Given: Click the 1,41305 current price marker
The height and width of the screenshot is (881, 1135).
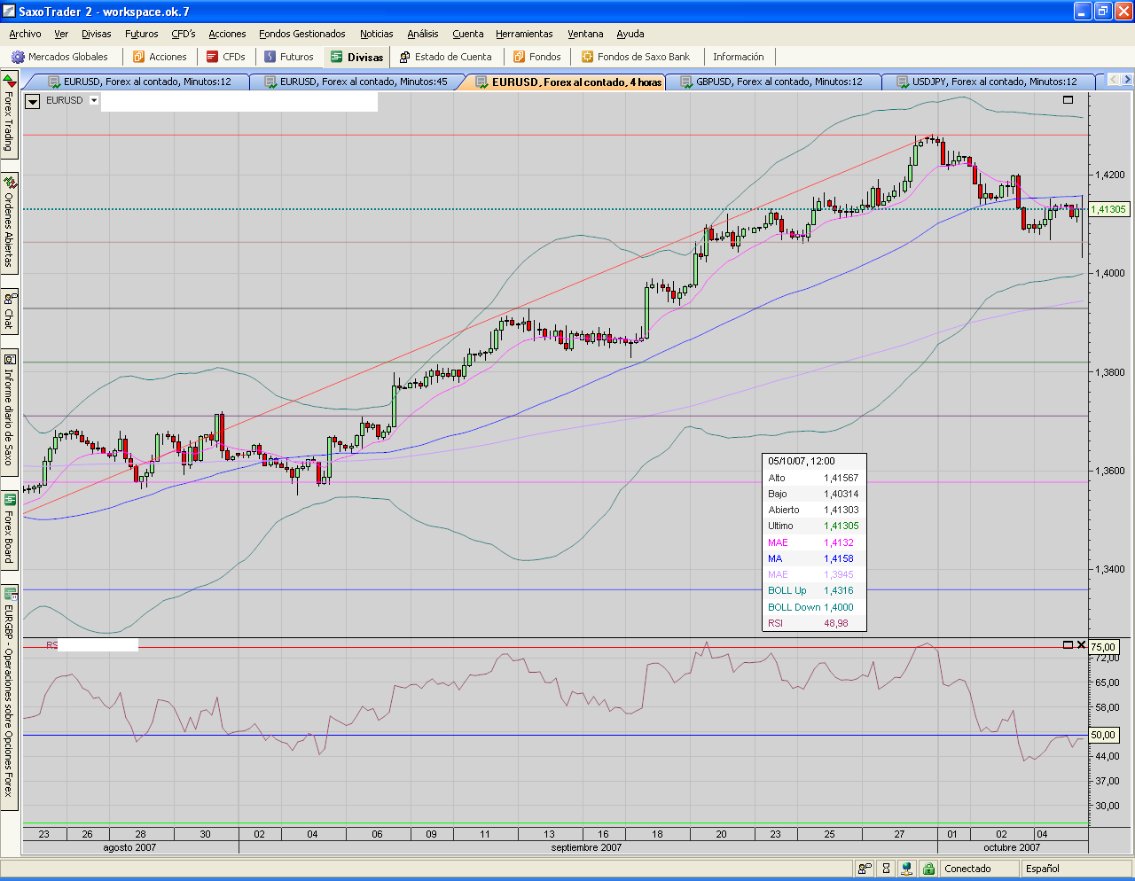Looking at the screenshot, I should tap(1108, 209).
